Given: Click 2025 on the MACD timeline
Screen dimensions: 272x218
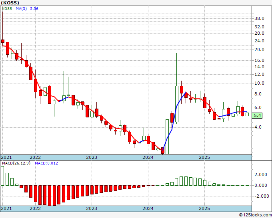Looking at the screenshot, I should pos(204,208).
